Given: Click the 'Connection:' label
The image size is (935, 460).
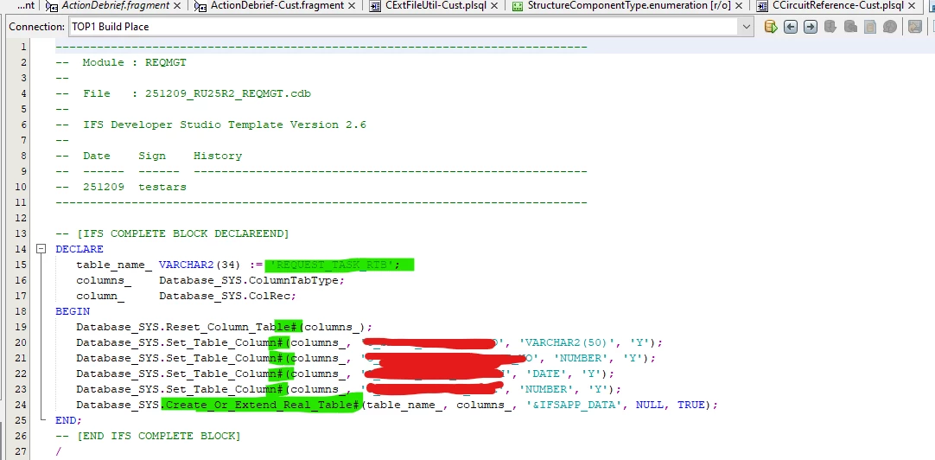Looking at the screenshot, I should 36,27.
